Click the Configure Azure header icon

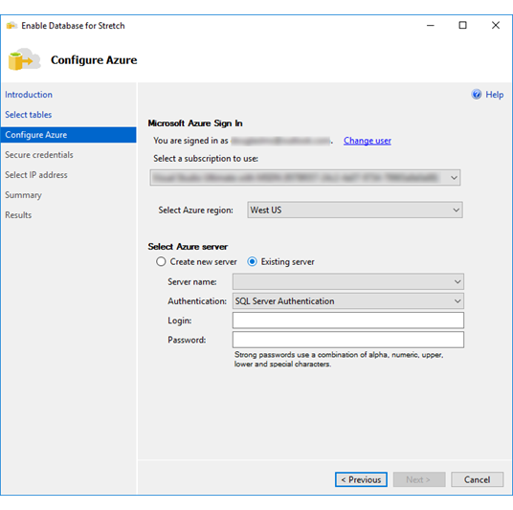24,59
